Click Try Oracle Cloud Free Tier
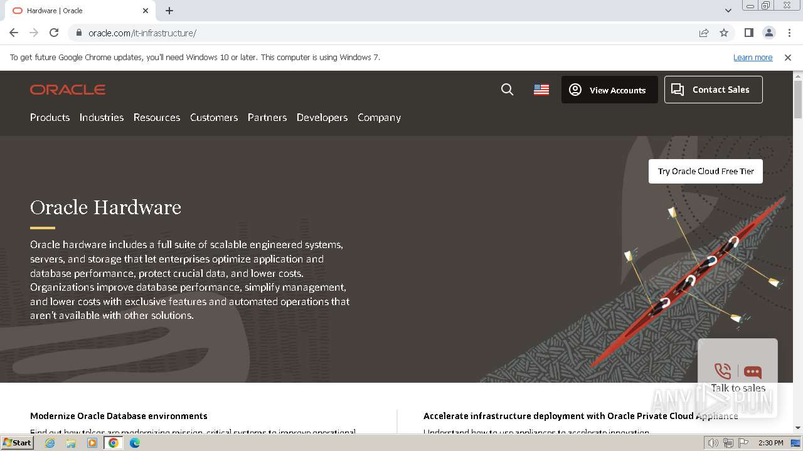The width and height of the screenshot is (803, 451). tap(706, 171)
